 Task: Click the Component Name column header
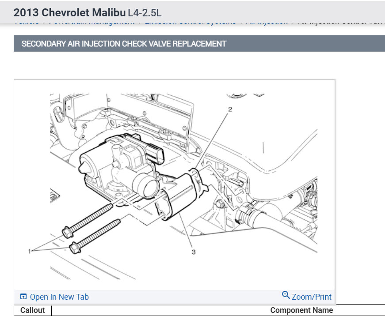[301, 310]
